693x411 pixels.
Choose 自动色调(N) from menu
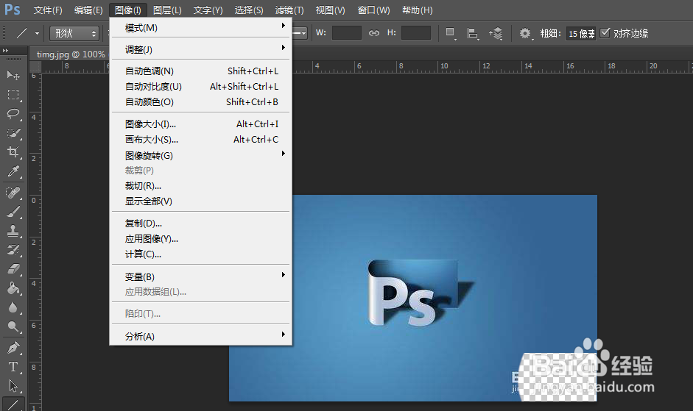click(200, 71)
